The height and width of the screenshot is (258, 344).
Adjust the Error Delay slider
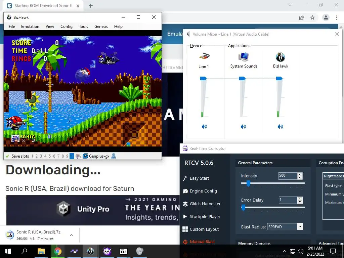[x=243, y=207]
